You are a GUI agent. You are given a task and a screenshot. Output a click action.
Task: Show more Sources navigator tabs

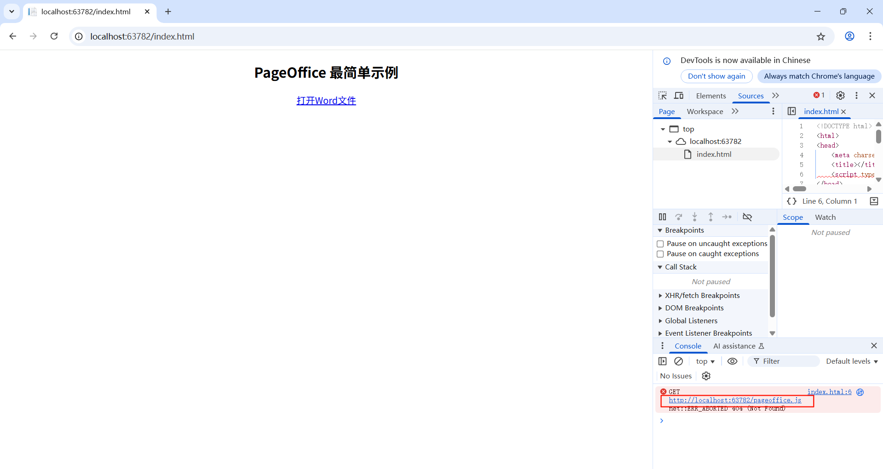735,111
